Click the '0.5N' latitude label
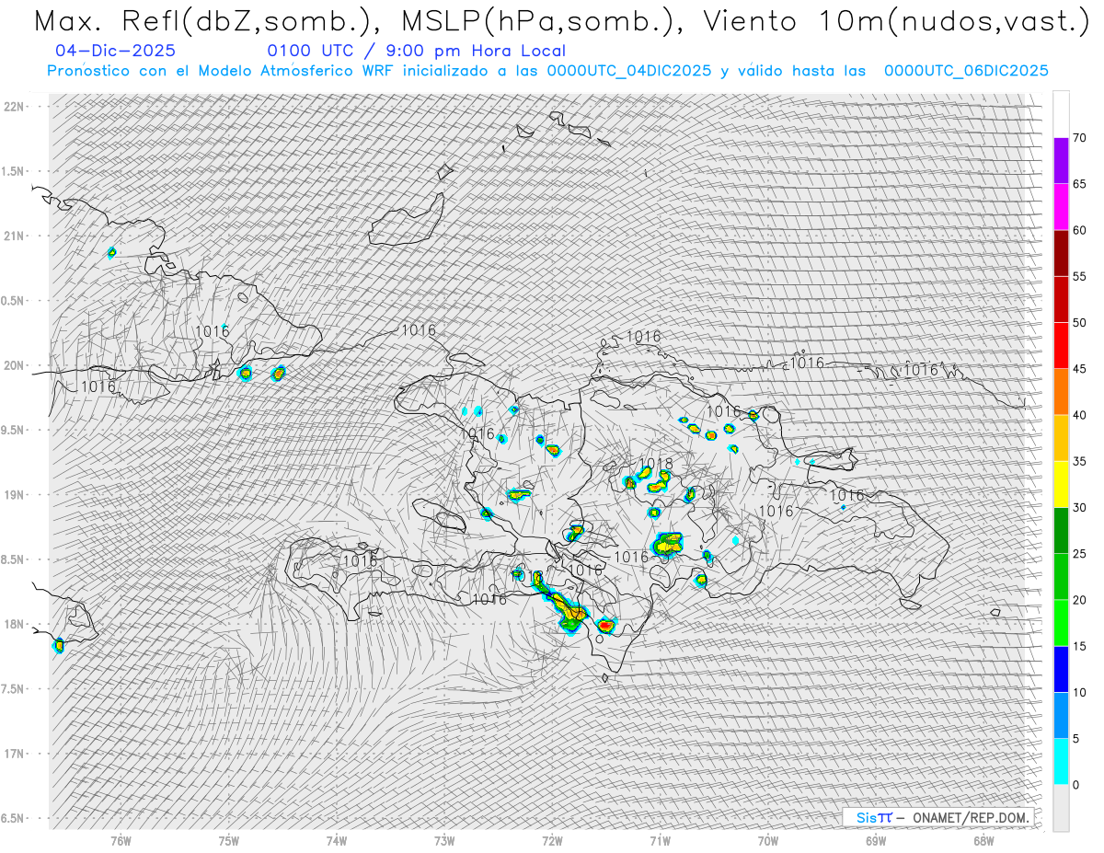This screenshot has height=853, width=1104. coord(13,301)
